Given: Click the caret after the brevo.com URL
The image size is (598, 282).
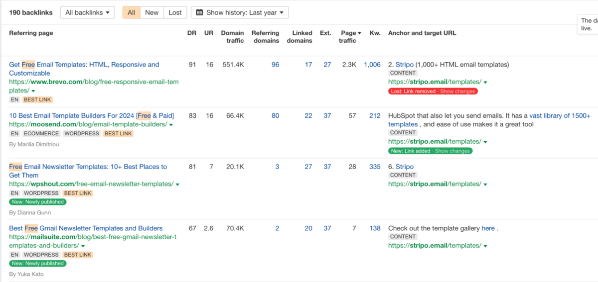Looking at the screenshot, I should pyautogui.click(x=33, y=91).
